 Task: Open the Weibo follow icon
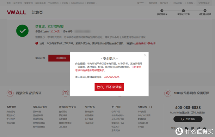(x=199, y=128)
